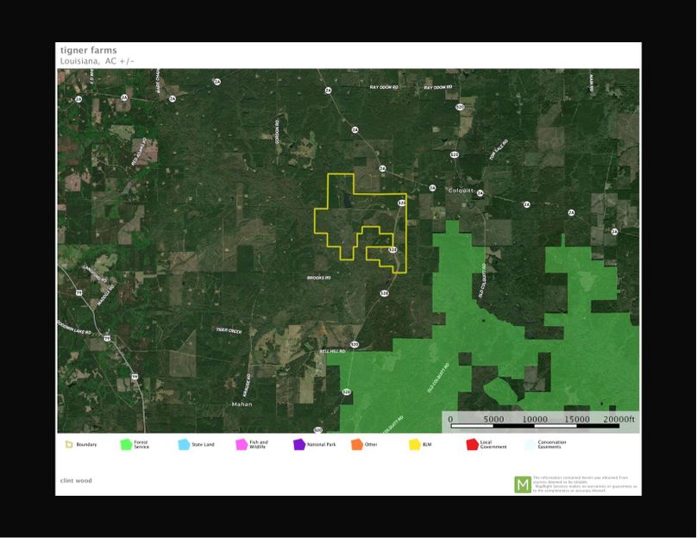Viewport: 697px width, 538px height.
Task: Click the green Forest Service legend icon
Action: (x=126, y=445)
